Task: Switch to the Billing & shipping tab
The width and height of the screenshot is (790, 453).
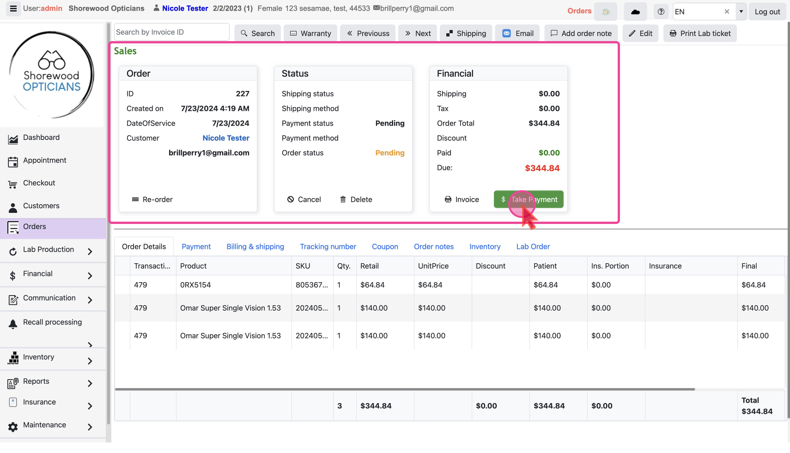Action: pos(255,247)
